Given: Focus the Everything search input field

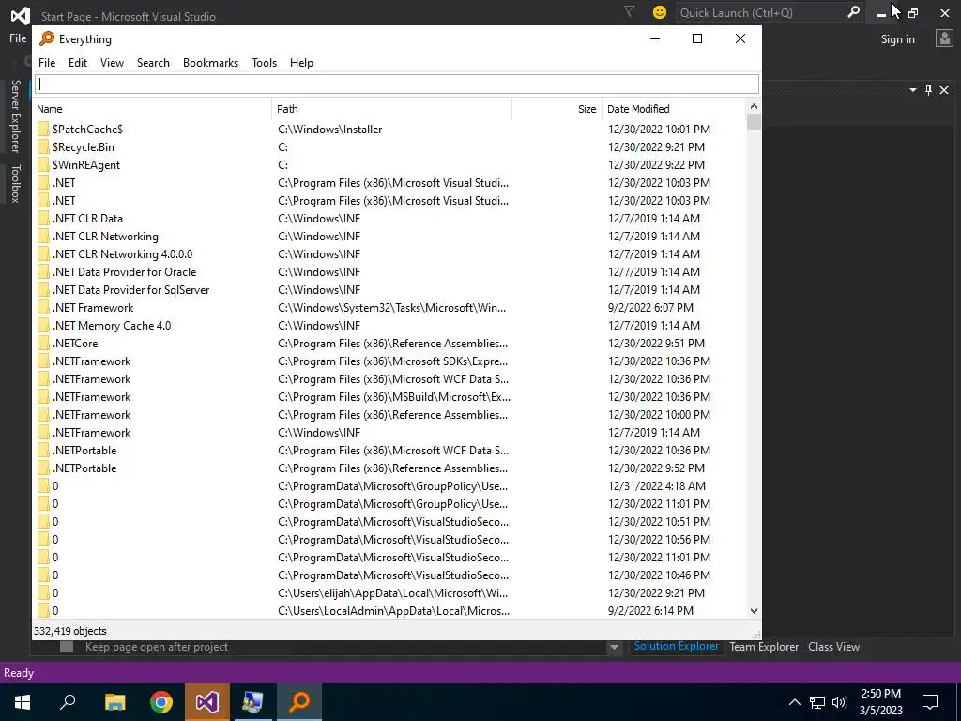Looking at the screenshot, I should (x=397, y=84).
